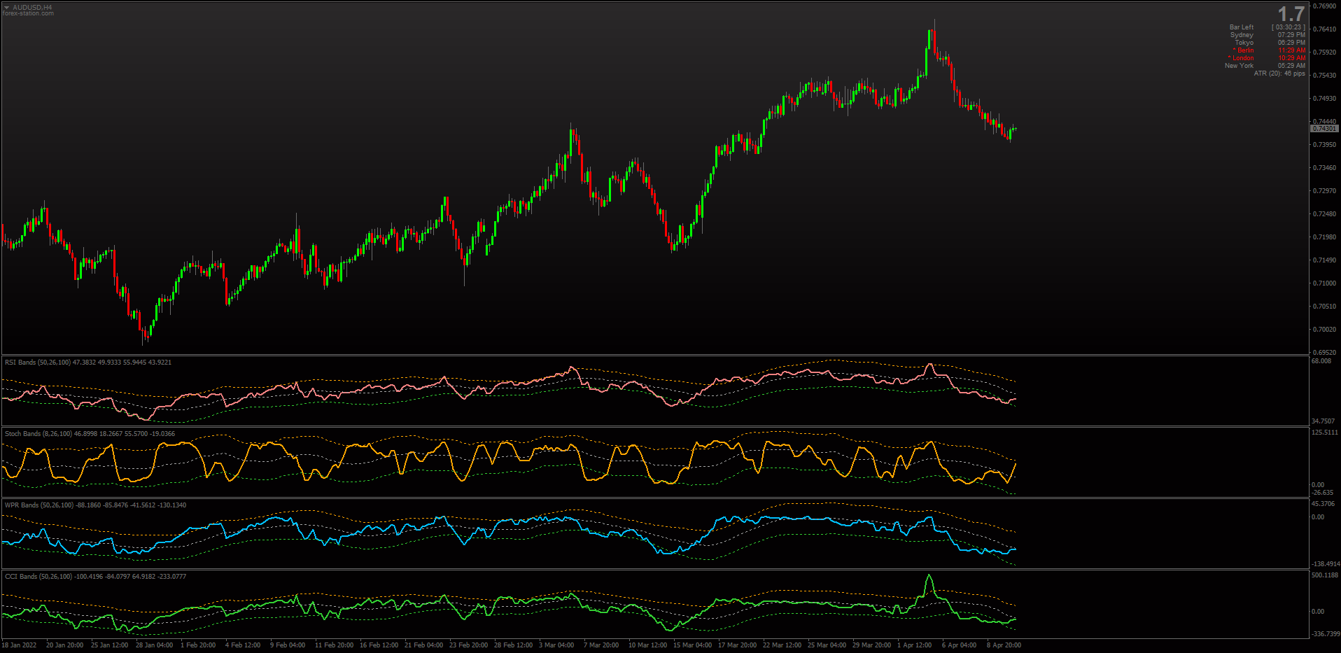Select the Sydney session label
Viewport: 1341px width, 653px height.
[1242, 35]
